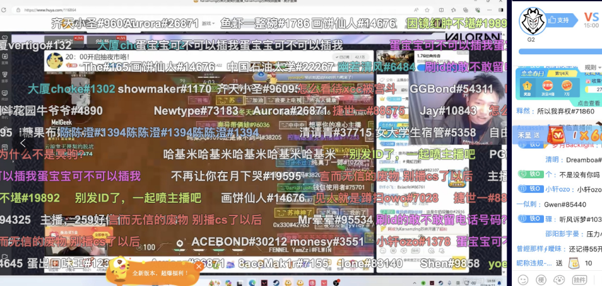Screen dimensions: 602x286
Task: Click the paw print icon in chat toolbar
Action: point(559,278)
